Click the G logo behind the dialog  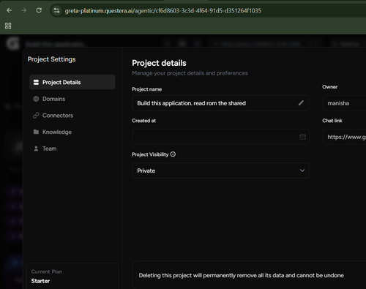point(13,44)
